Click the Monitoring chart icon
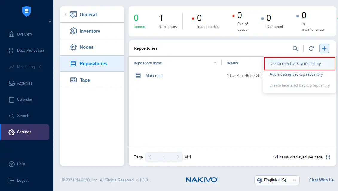The width and height of the screenshot is (338, 191). (11, 67)
